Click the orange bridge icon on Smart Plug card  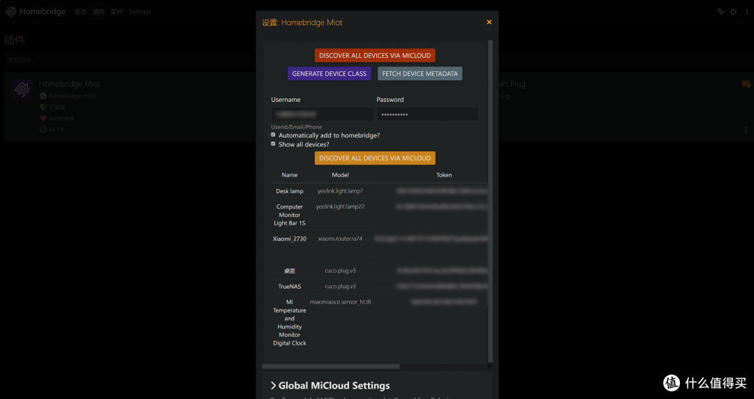pyautogui.click(x=746, y=84)
